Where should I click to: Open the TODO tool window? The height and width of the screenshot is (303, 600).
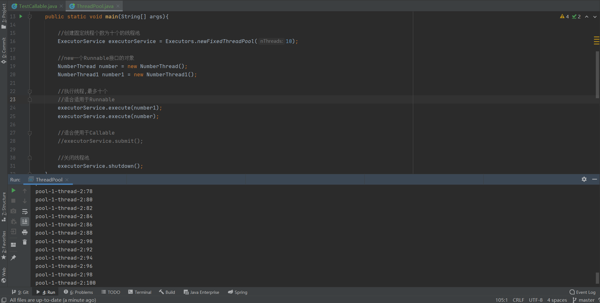[x=111, y=292]
